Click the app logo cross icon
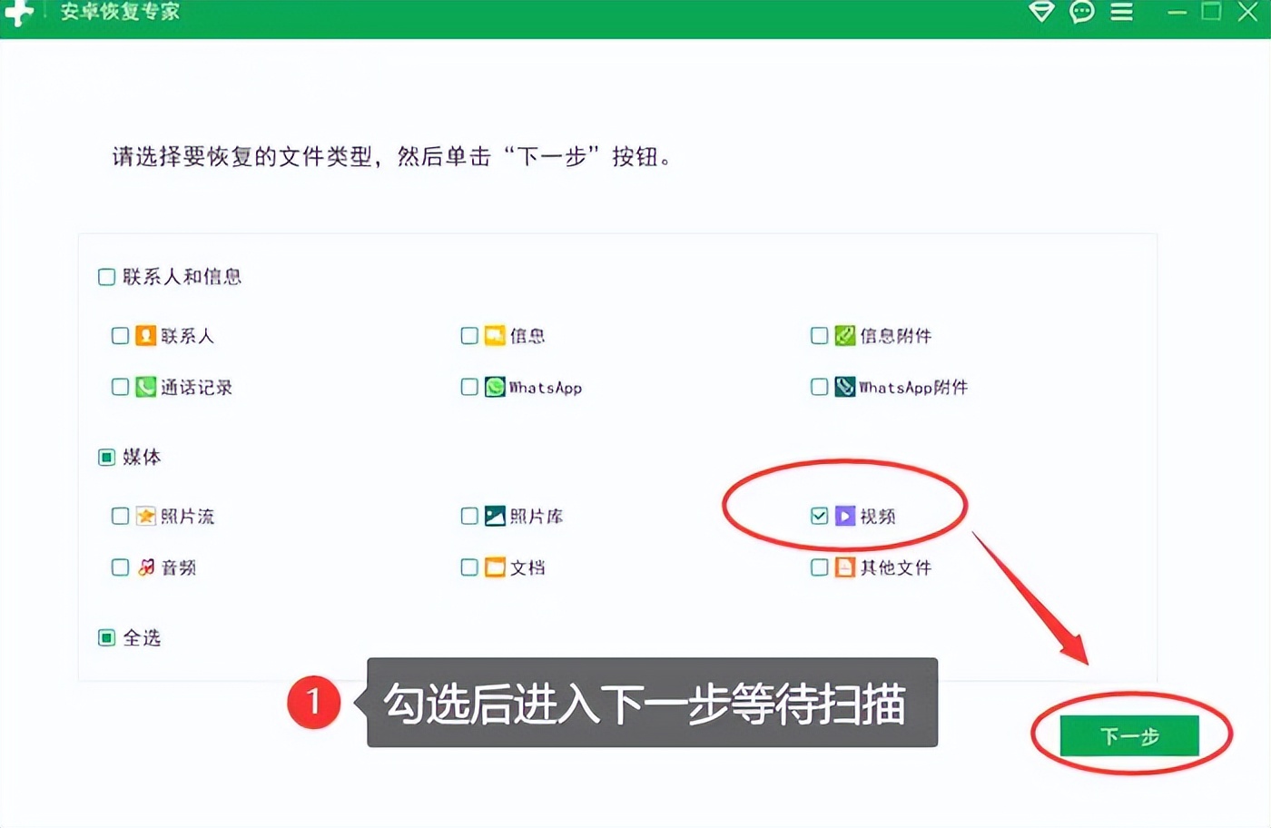1271x828 pixels. point(18,13)
